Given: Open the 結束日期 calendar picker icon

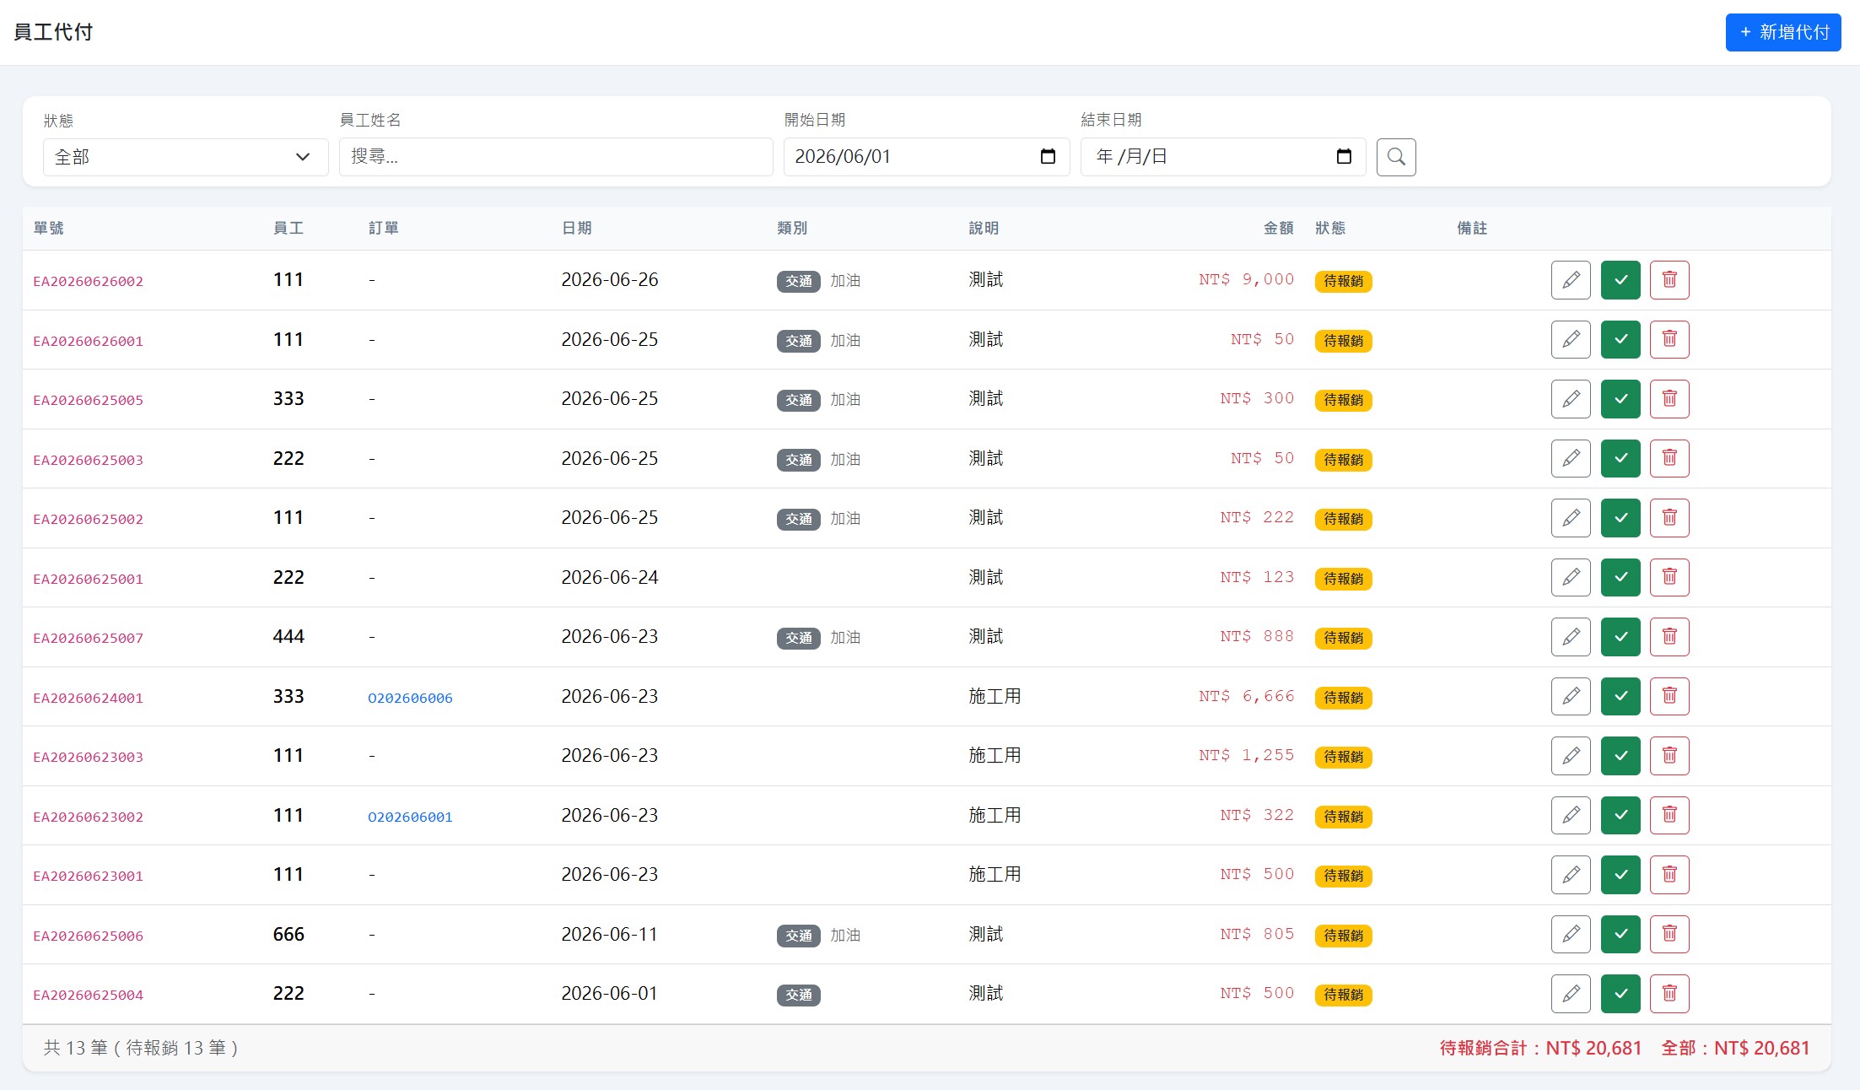Looking at the screenshot, I should click(x=1344, y=157).
